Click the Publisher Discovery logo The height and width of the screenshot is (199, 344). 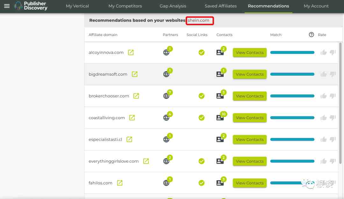[31, 6]
